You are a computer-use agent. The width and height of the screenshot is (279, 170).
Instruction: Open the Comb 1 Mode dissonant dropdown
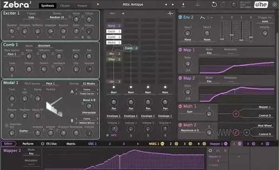point(44,46)
